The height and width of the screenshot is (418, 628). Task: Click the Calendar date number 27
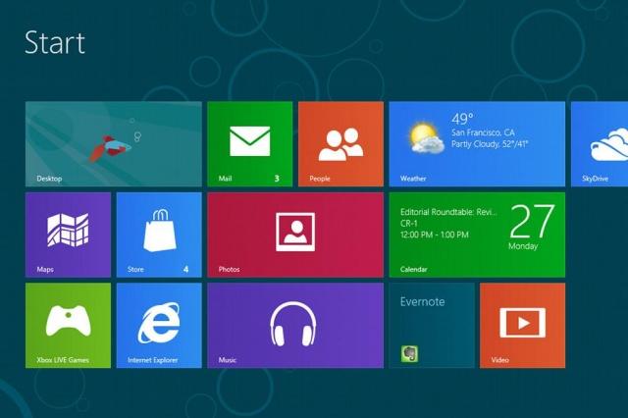pyautogui.click(x=531, y=222)
